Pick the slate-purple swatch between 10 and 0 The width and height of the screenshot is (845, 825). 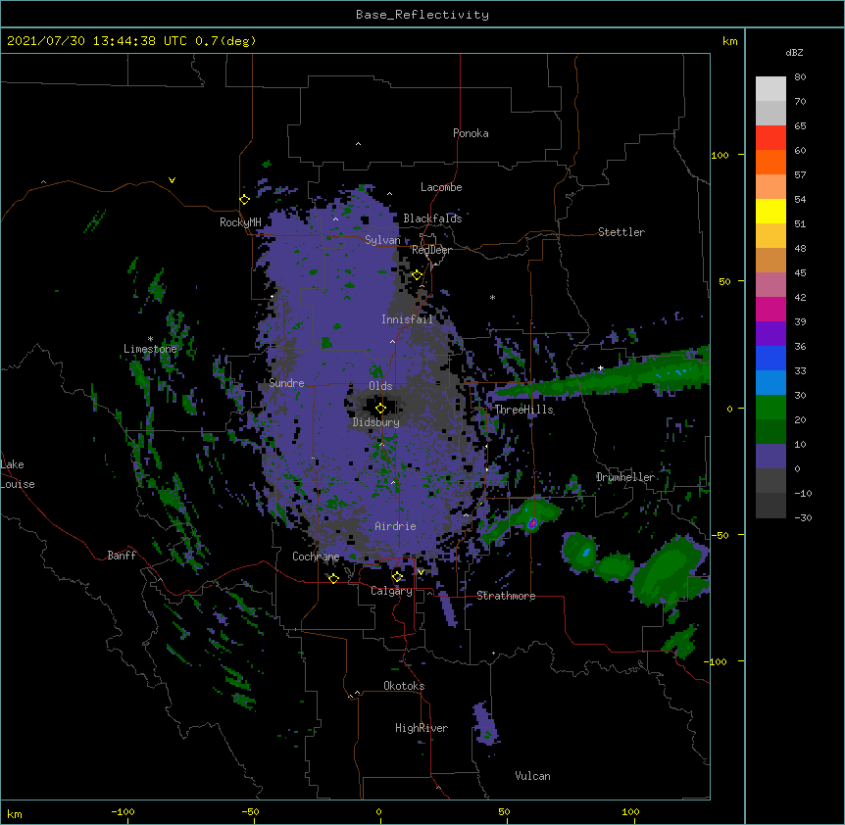coord(770,457)
